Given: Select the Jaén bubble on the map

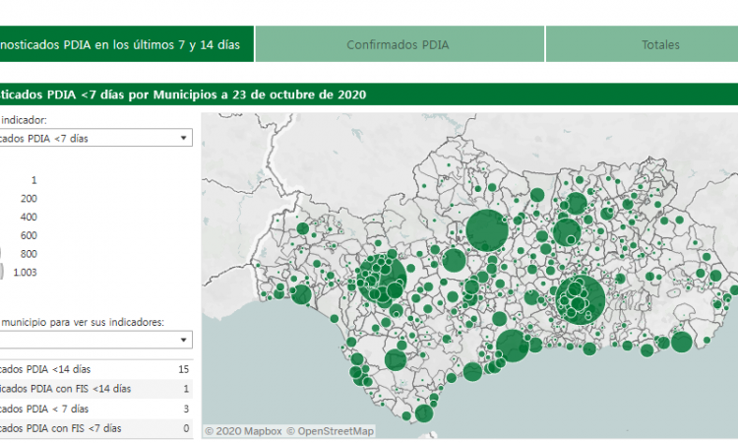Looking at the screenshot, I should point(567,233).
